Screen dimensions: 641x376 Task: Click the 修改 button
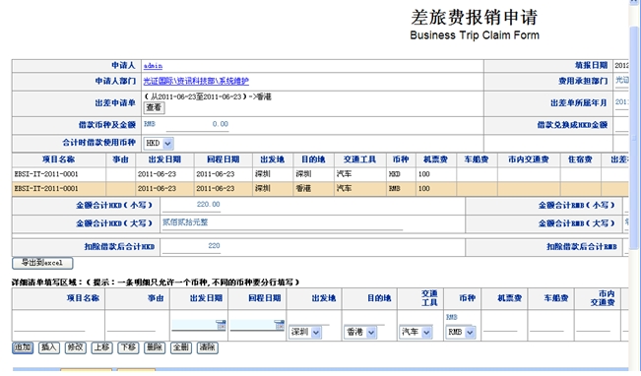[x=76, y=347]
